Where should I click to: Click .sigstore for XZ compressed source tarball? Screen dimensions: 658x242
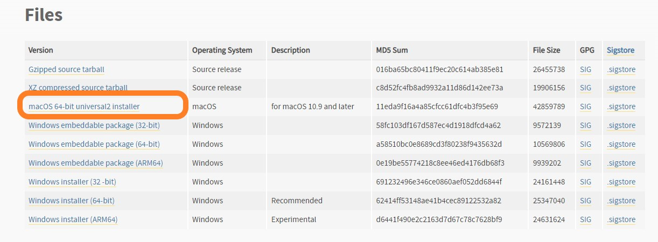(x=621, y=88)
